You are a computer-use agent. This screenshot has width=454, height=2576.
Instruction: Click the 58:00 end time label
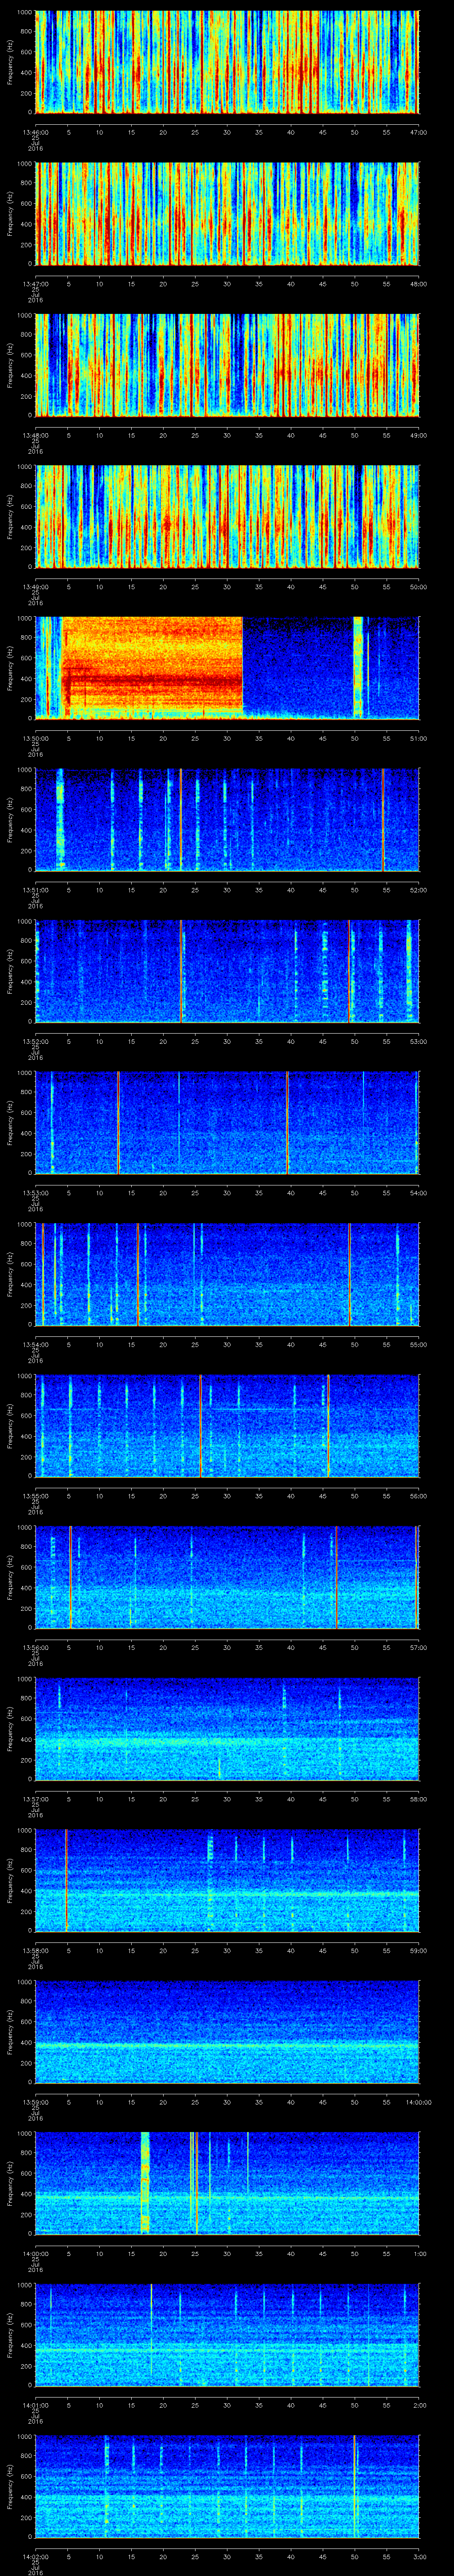point(418,1799)
